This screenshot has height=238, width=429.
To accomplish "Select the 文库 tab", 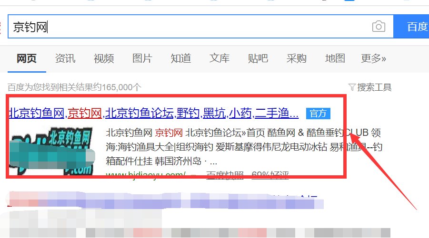I will [x=219, y=58].
